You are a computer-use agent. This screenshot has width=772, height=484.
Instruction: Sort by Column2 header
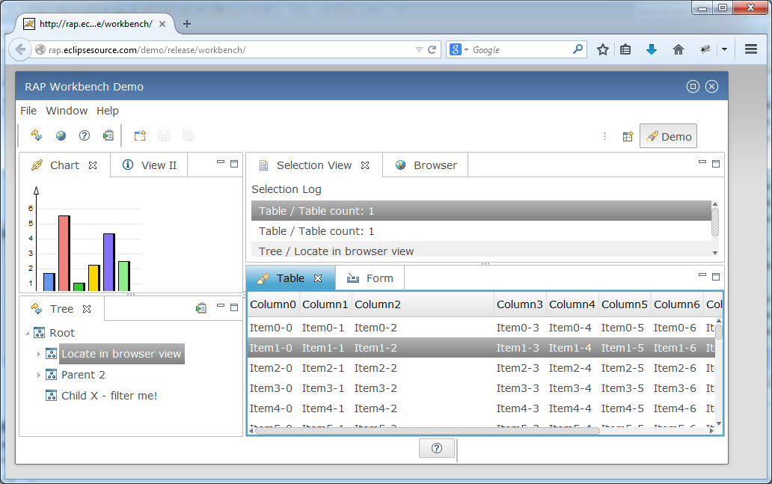[x=423, y=304]
